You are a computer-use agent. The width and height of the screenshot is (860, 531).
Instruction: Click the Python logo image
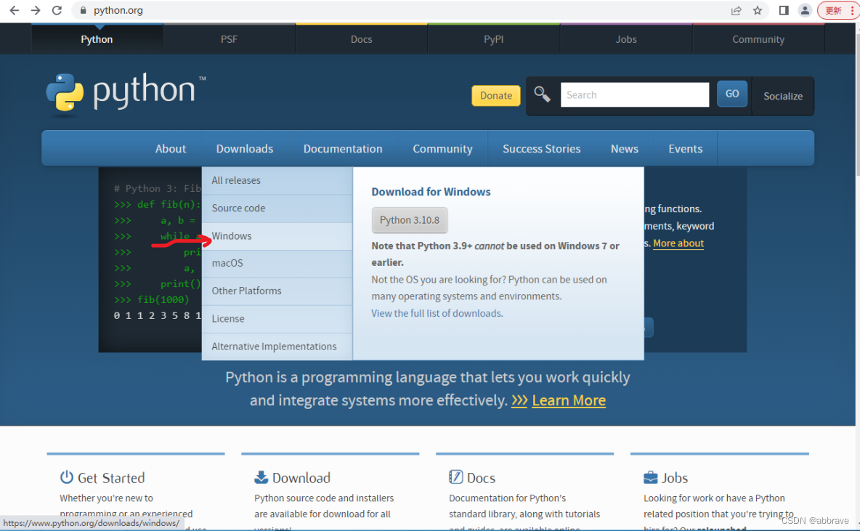tap(126, 94)
